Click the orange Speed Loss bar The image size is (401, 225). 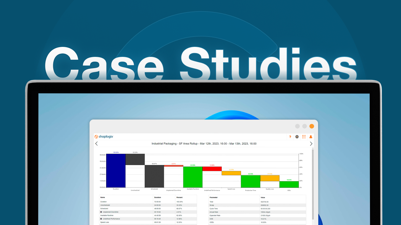coord(231,173)
